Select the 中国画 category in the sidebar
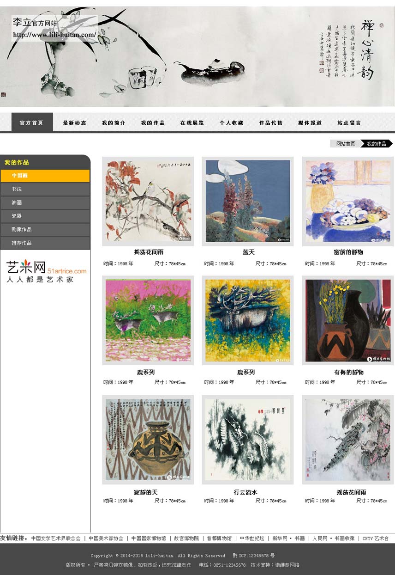 (x=45, y=176)
